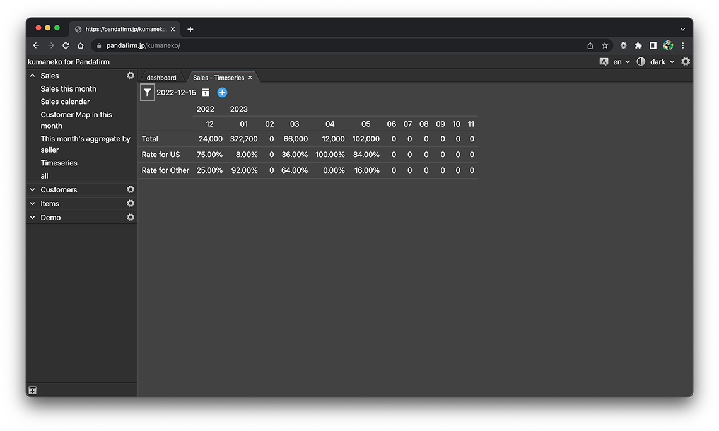Open the Sales calendar view

(65, 102)
